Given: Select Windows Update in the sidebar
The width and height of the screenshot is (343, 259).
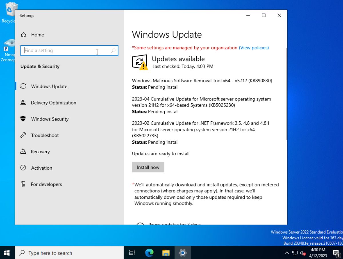Looking at the screenshot, I should pyautogui.click(x=49, y=86).
